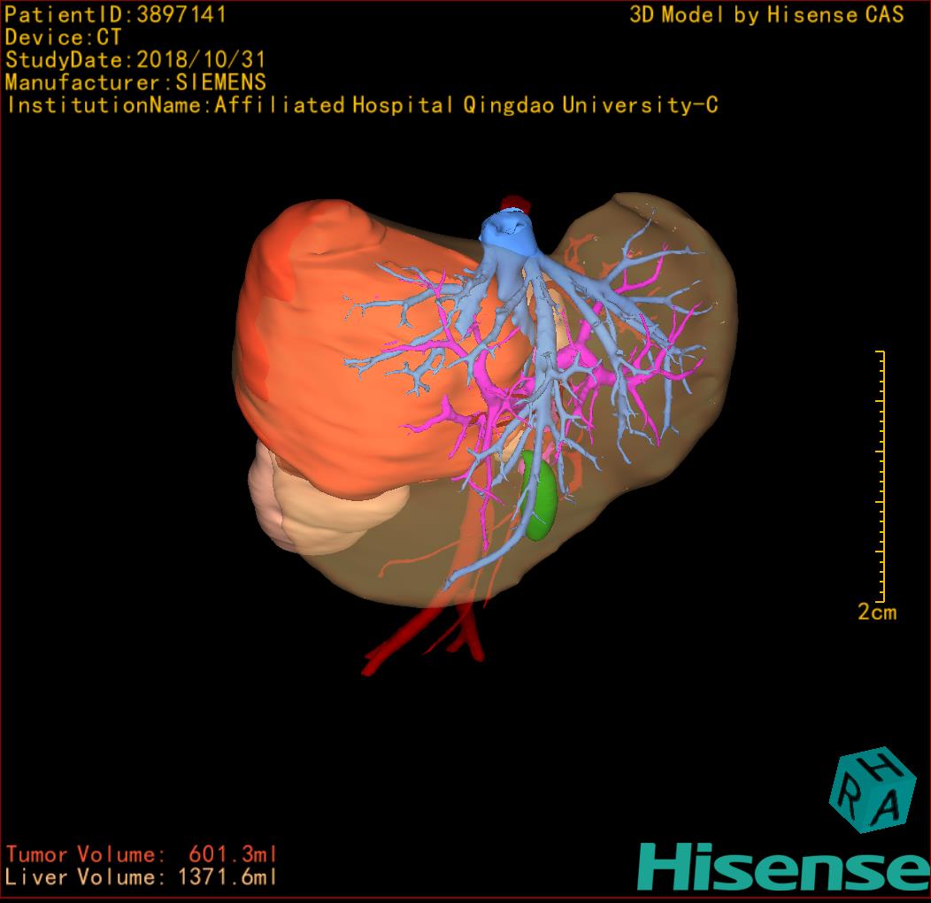The image size is (931, 903).
Task: Click the '3D Model by Hisense CAS' caption
Action: [x=766, y=15]
